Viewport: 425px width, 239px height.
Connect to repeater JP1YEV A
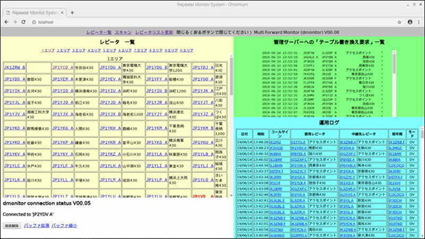pyautogui.click(x=110, y=79)
